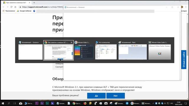Select the При нажатии клавиши ALT Chrome tab

click(x=17, y=3)
